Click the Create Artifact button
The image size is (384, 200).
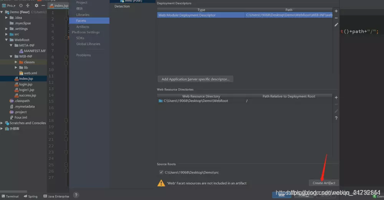coord(324,183)
